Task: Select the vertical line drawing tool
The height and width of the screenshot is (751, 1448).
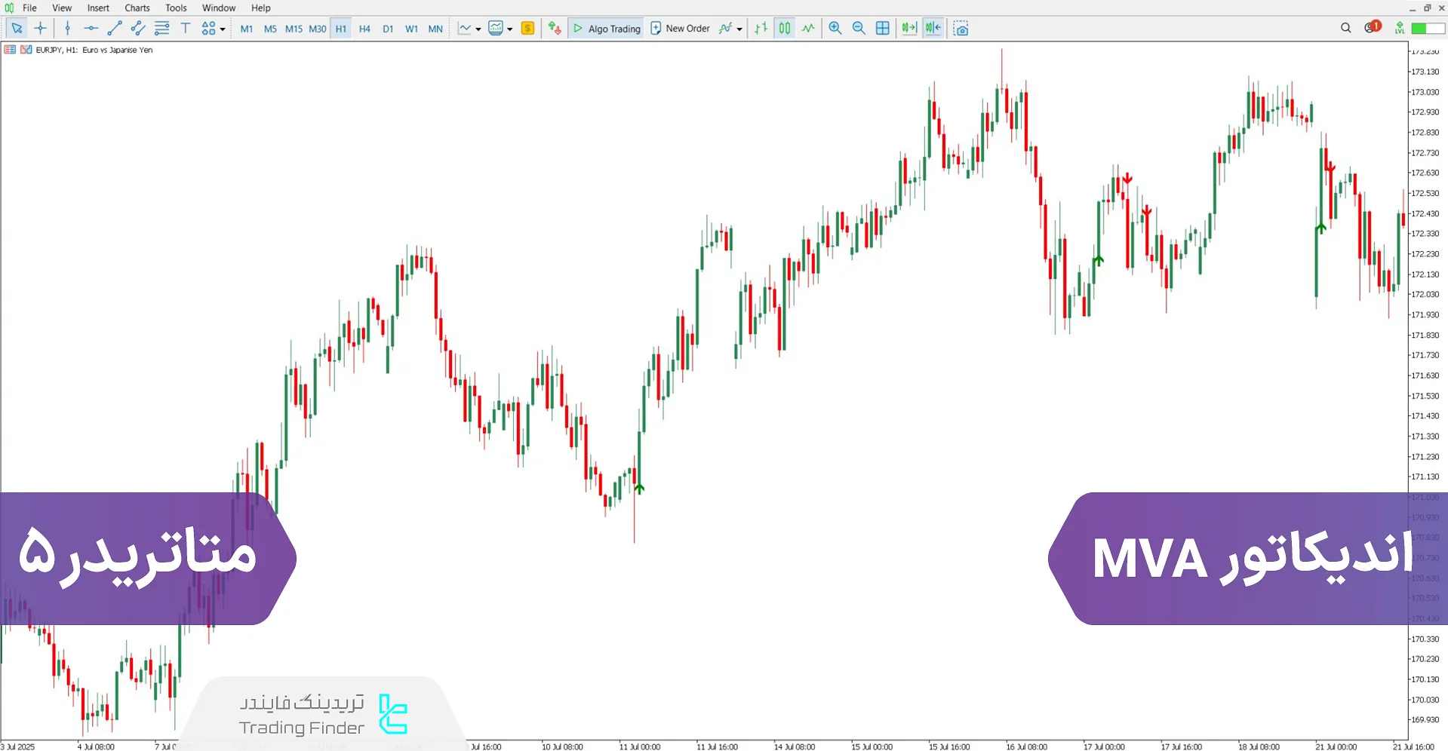Action: (x=68, y=29)
